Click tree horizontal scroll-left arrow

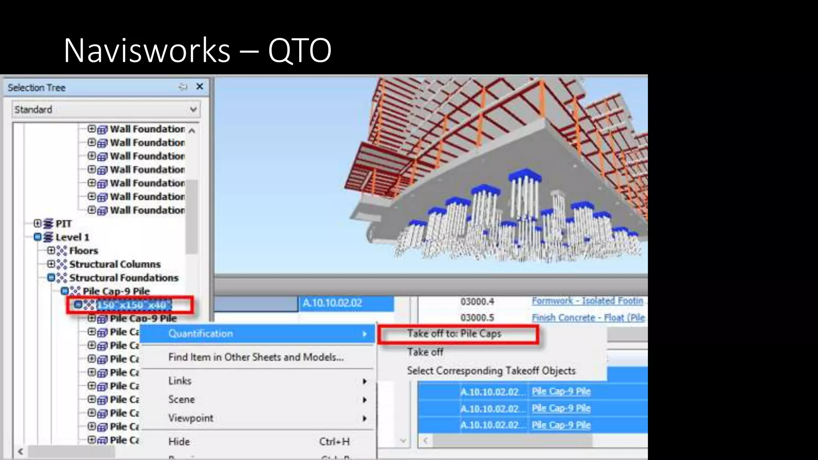coord(20,451)
